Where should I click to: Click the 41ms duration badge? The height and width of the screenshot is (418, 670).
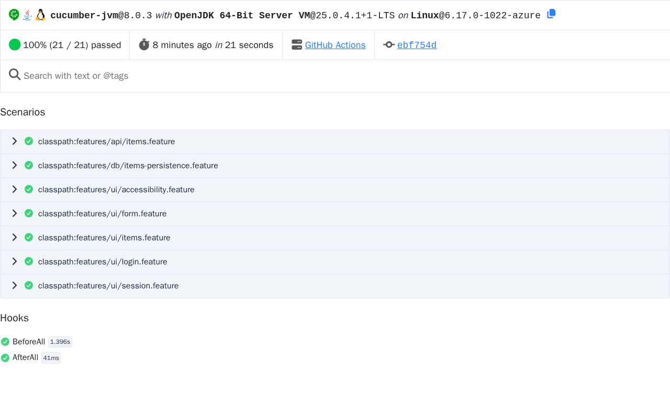click(51, 358)
